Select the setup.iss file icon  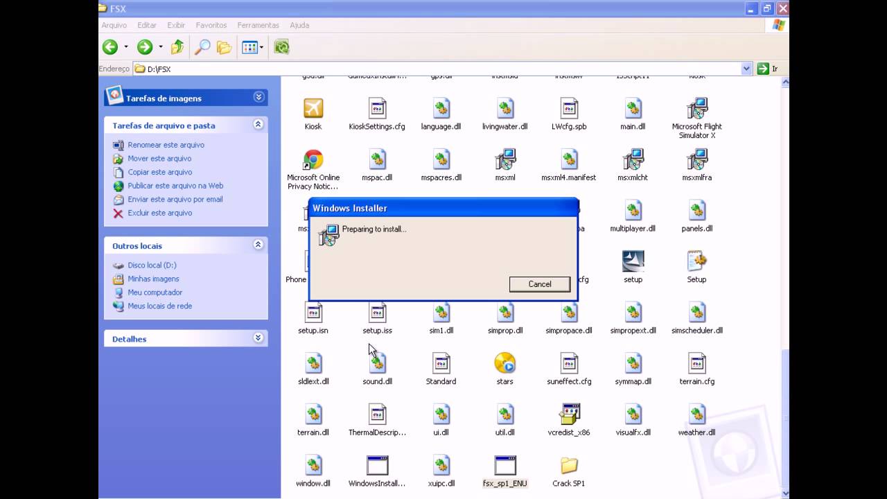point(377,312)
